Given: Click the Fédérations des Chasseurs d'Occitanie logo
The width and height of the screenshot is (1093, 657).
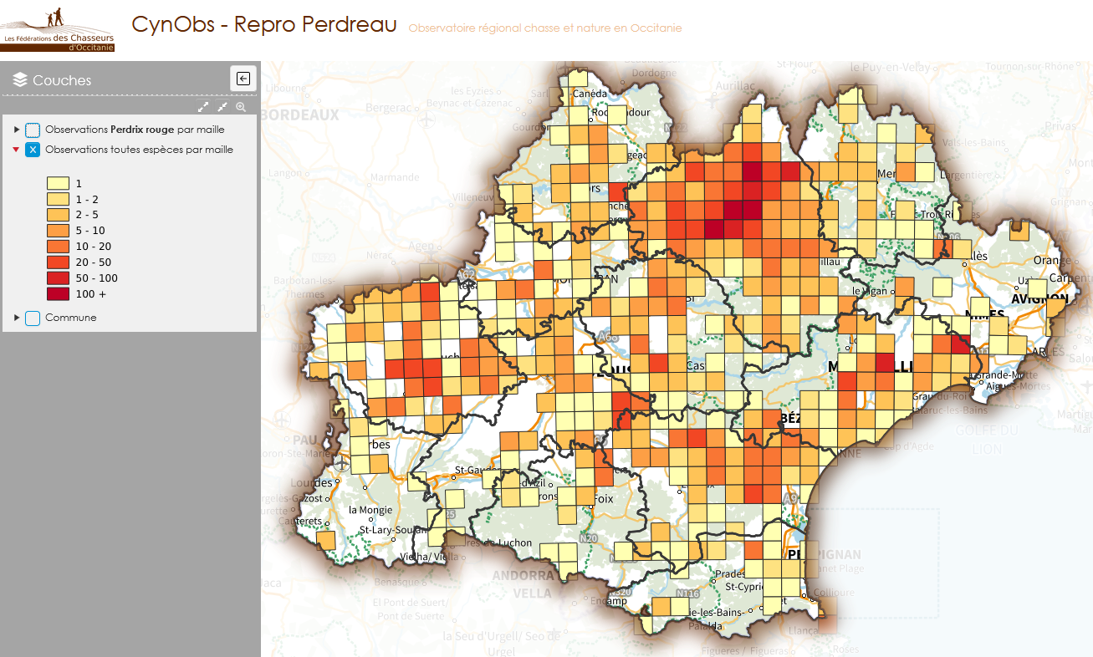Looking at the screenshot, I should tap(58, 30).
